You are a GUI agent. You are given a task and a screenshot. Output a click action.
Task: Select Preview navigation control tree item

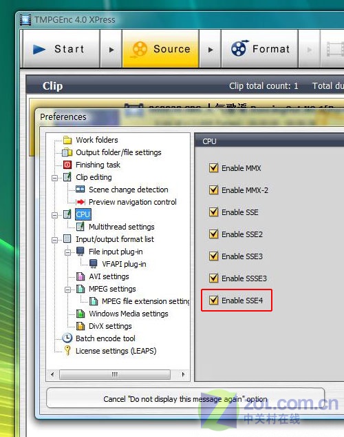132,202
